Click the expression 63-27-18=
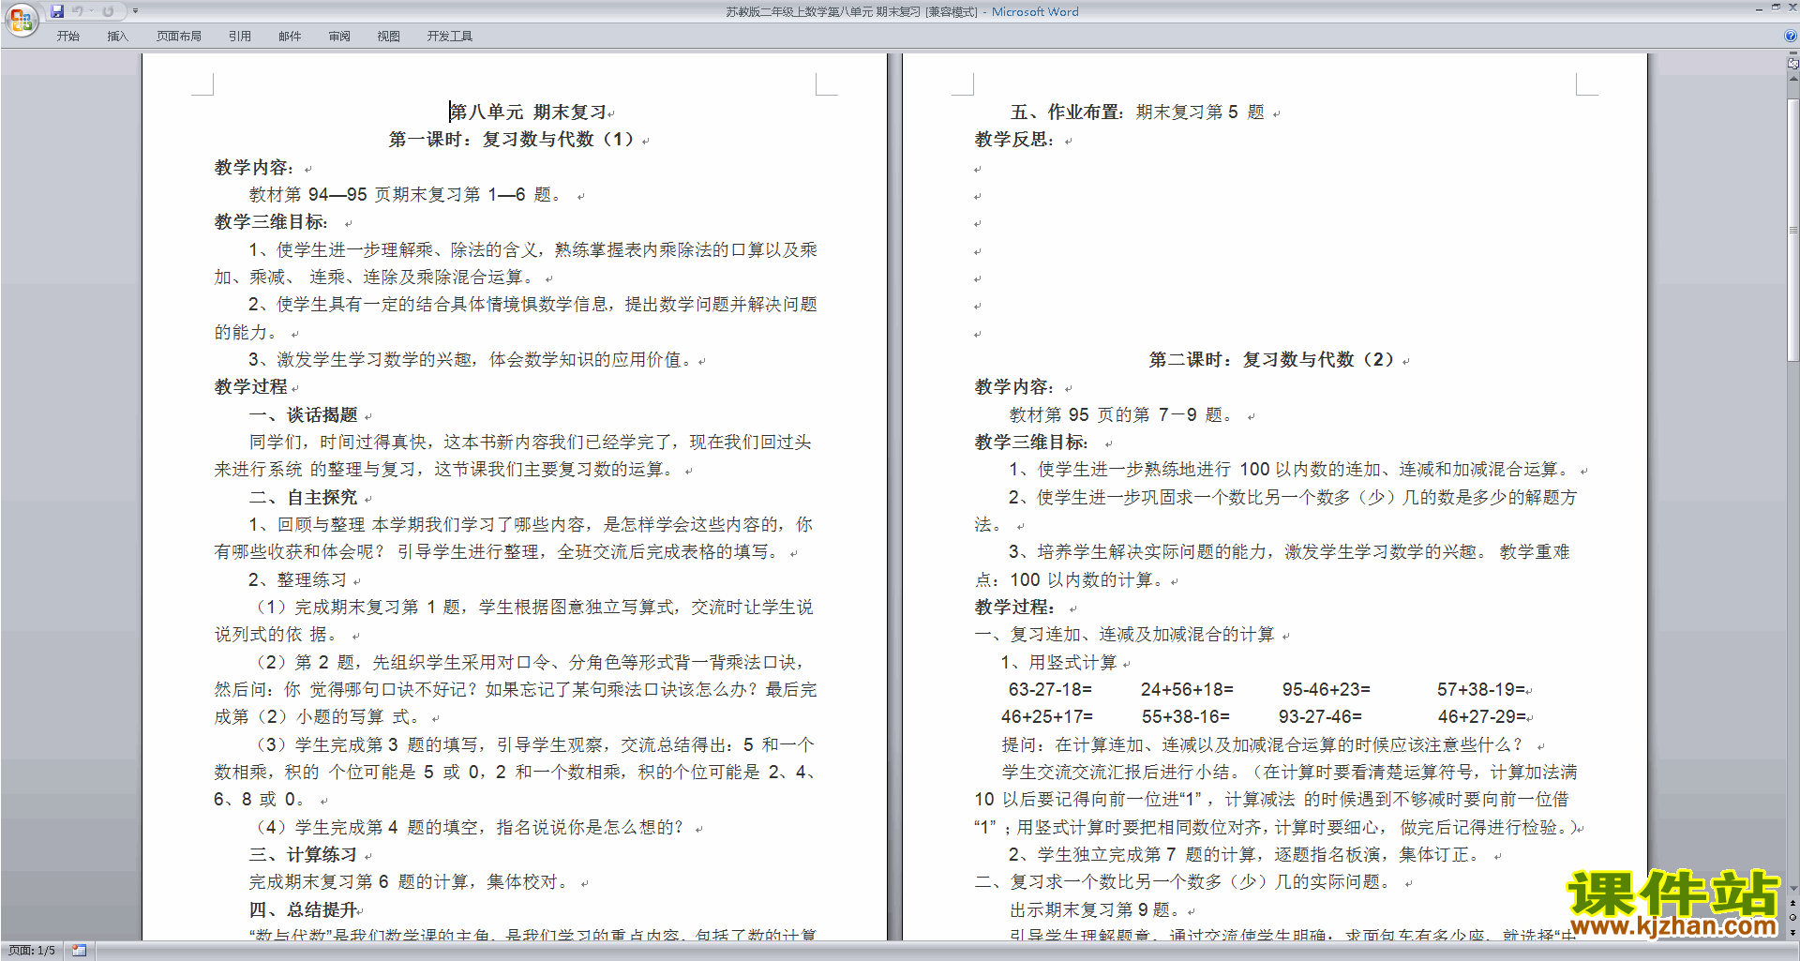Screen dimensions: 1800x961 tap(1050, 689)
